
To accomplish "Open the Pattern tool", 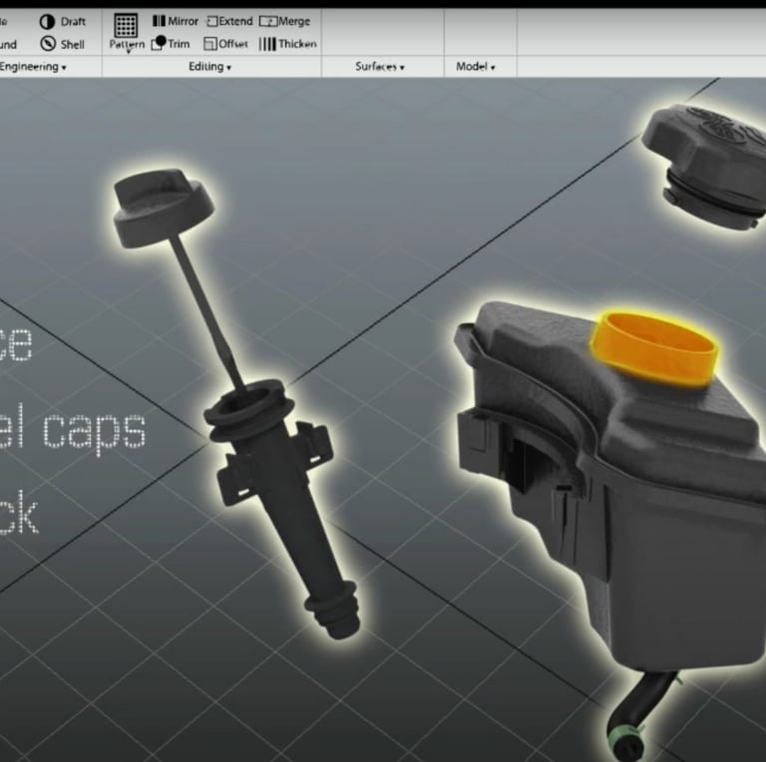I will pyautogui.click(x=126, y=31).
